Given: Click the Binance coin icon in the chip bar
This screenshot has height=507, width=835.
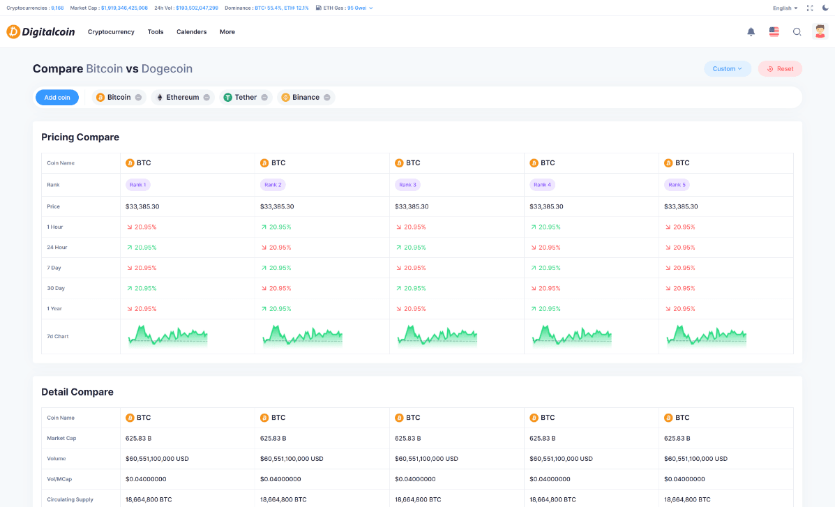Looking at the screenshot, I should [x=285, y=98].
